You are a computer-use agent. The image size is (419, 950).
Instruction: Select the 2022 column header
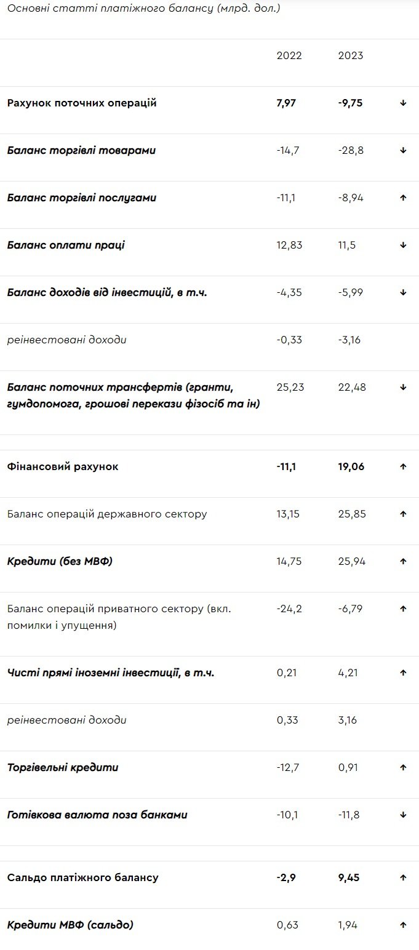289,56
